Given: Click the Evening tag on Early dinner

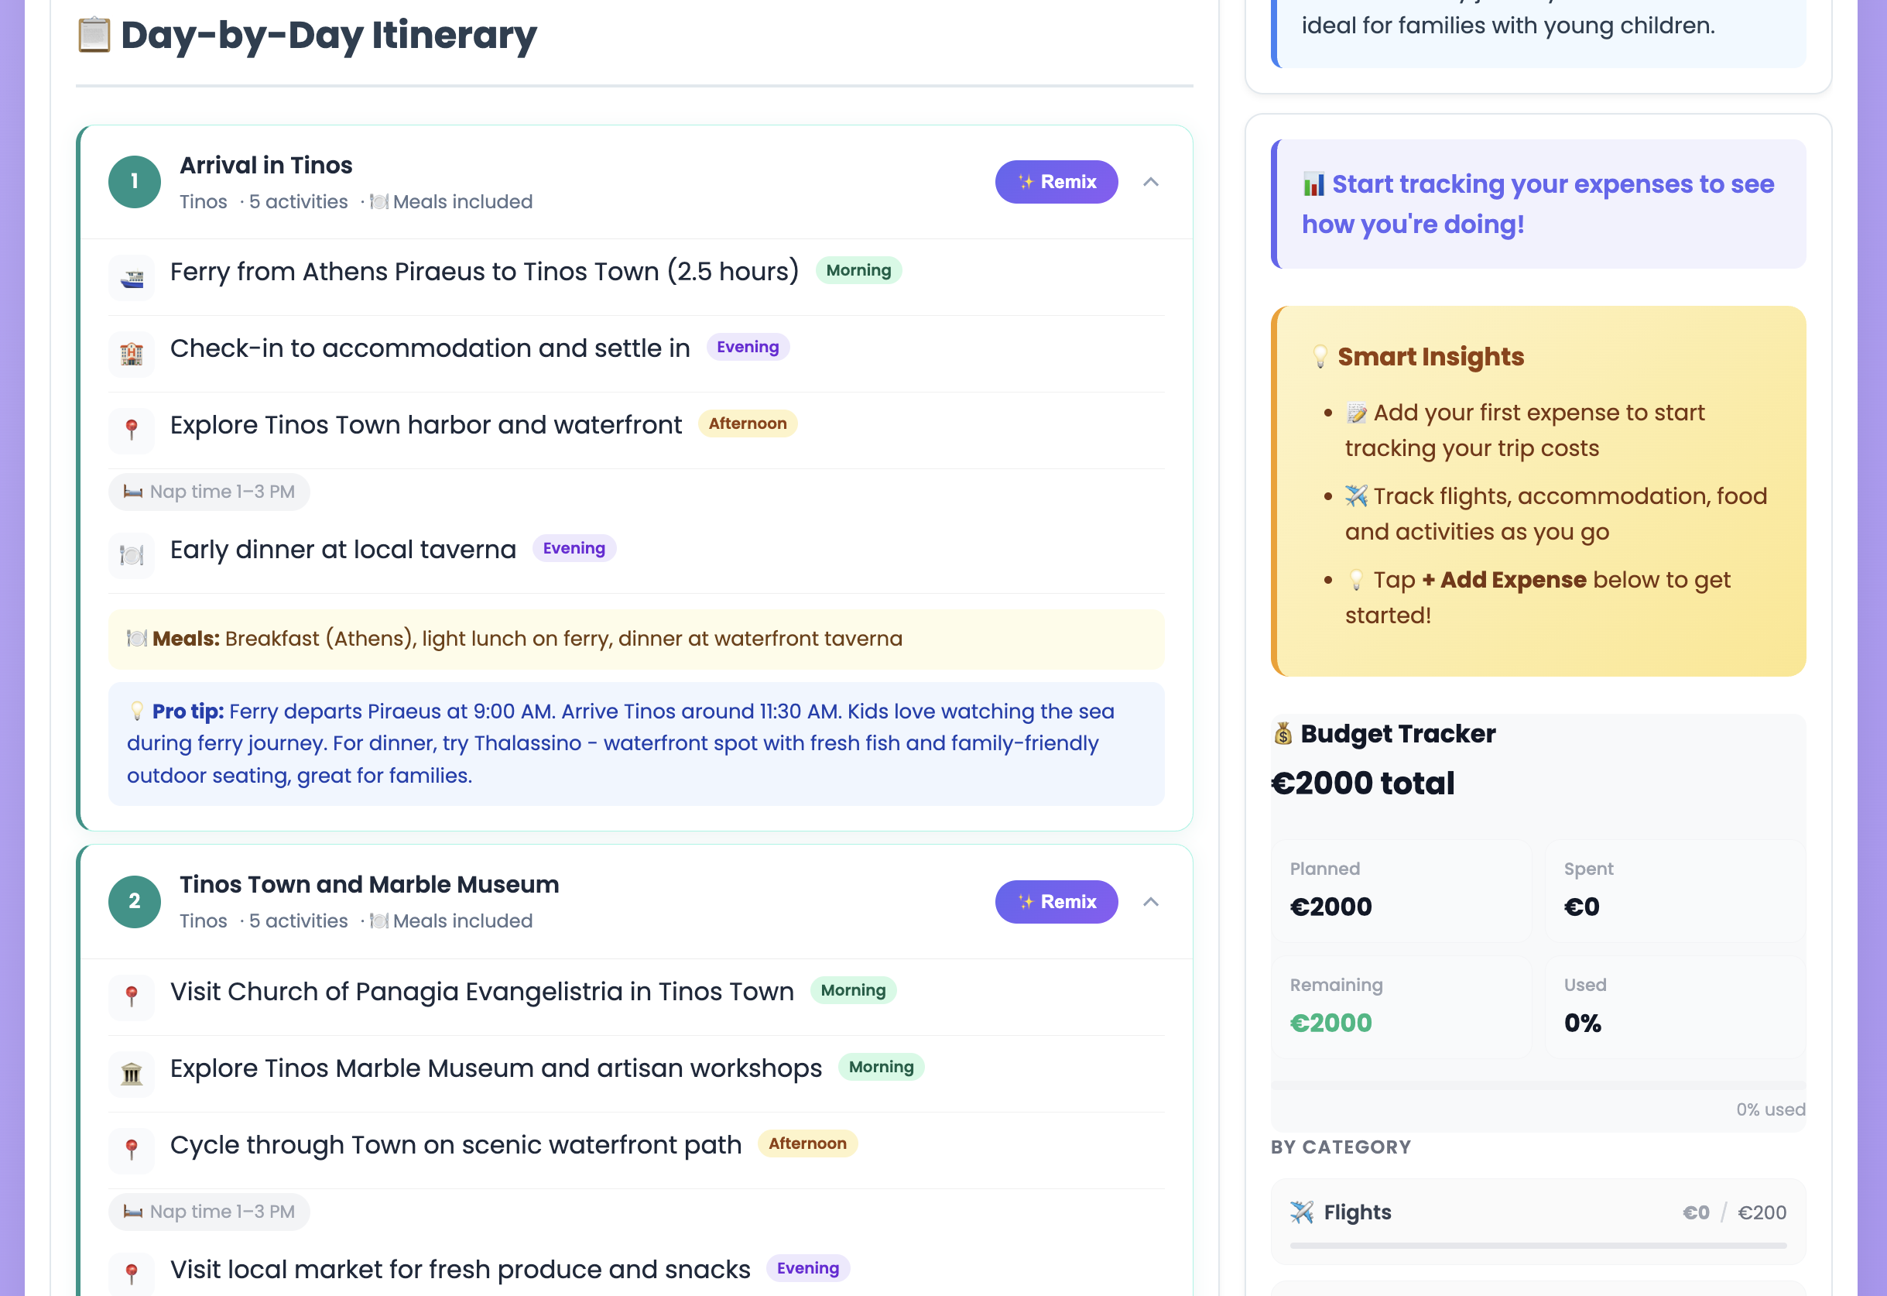Looking at the screenshot, I should (574, 549).
